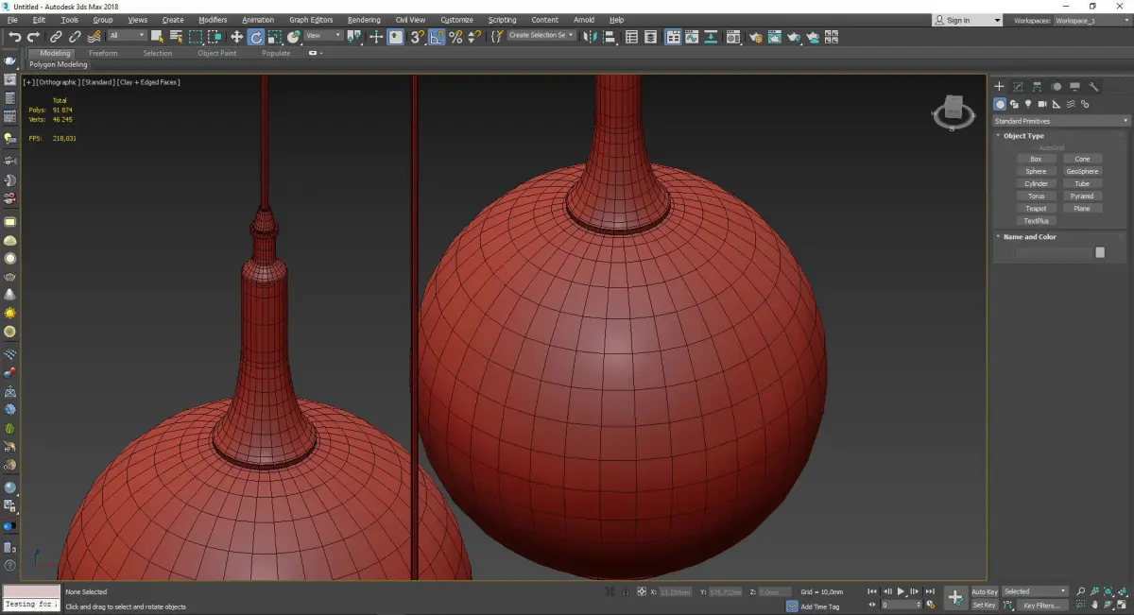1134x615 pixels.
Task: Click the Redo arrow icon
Action: (33, 37)
